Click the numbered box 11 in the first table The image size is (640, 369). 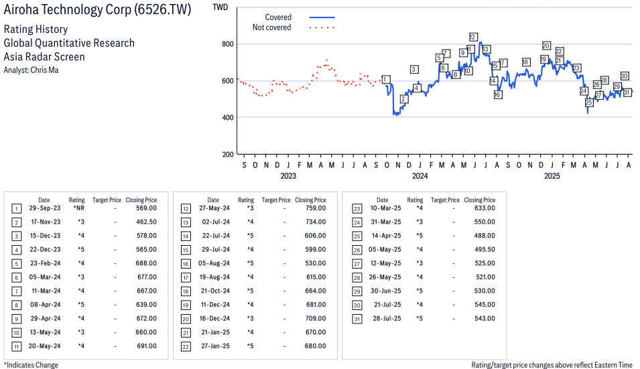(16, 347)
